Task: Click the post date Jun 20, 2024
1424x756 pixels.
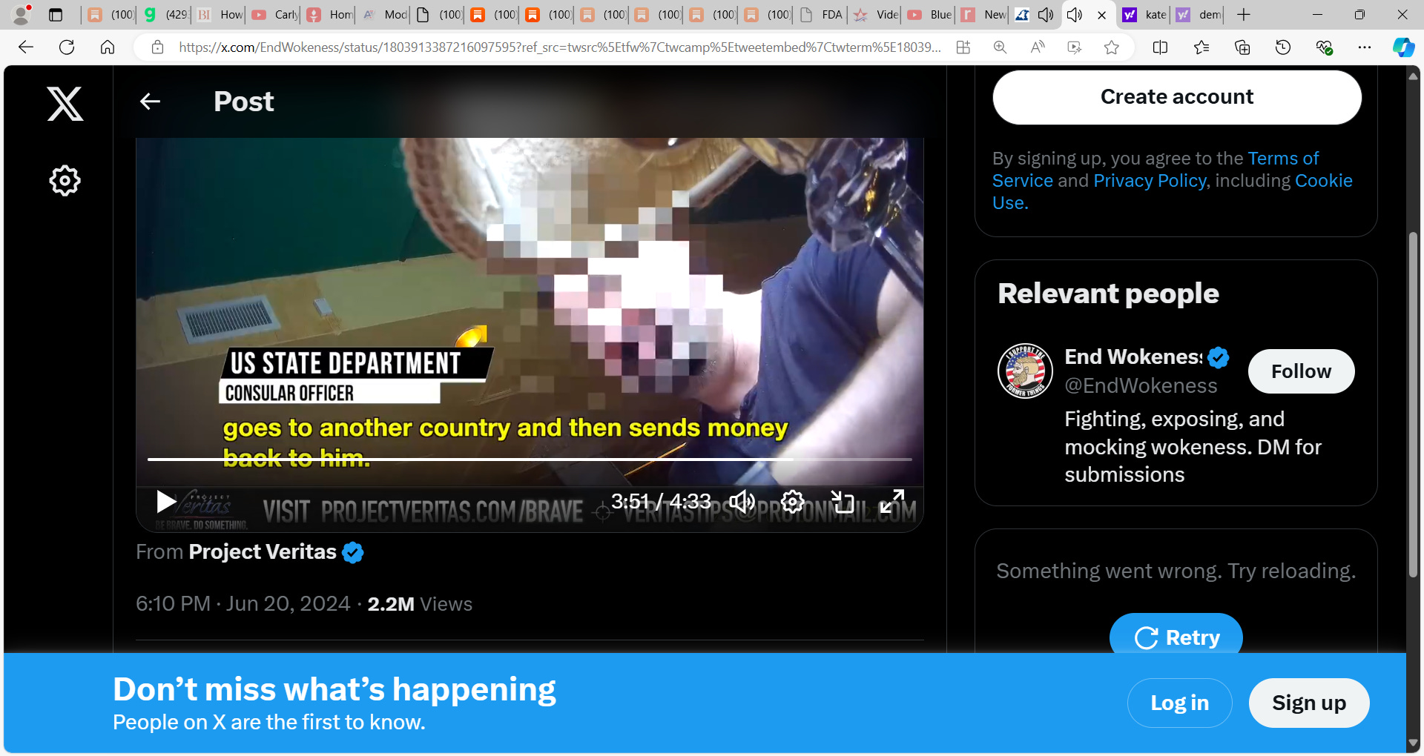Action: 288,604
